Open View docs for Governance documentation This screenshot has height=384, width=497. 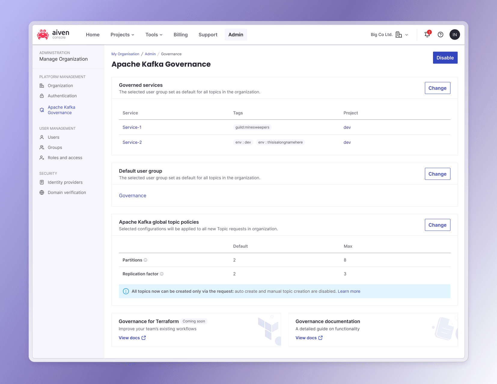[309, 338]
